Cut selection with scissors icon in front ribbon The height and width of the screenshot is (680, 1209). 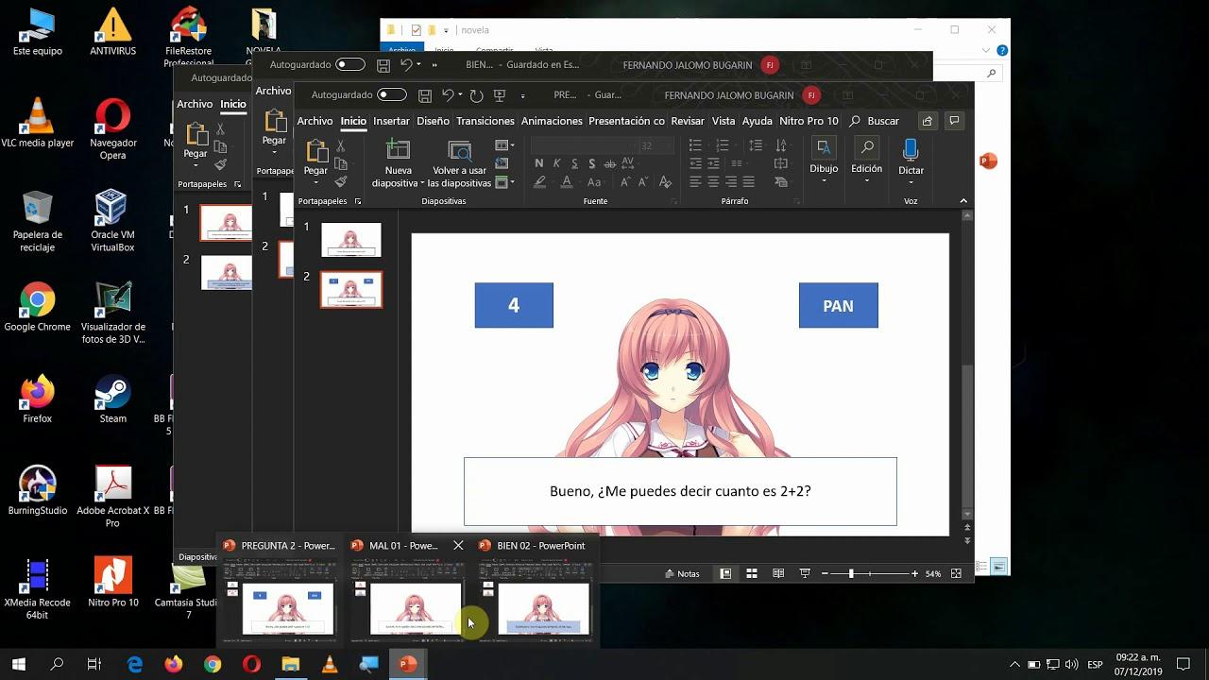[341, 146]
